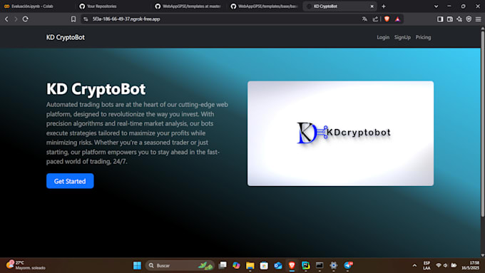Click the page vertical scrollbar
The image size is (485, 273).
point(483,123)
